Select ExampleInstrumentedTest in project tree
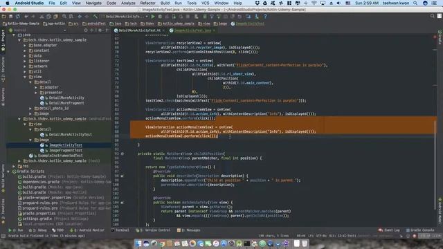 click(60, 156)
